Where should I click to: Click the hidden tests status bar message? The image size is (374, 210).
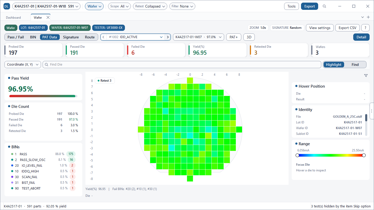[x=341, y=206]
